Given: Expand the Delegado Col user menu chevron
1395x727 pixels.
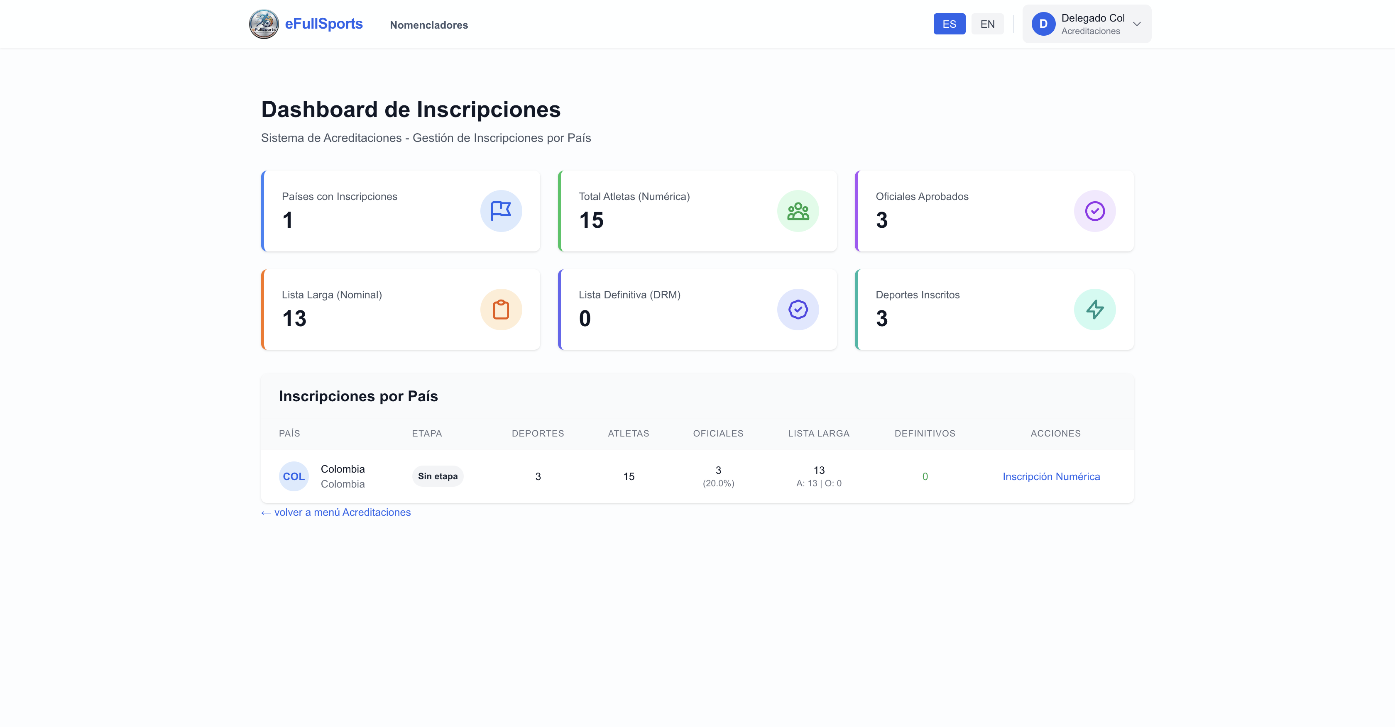Looking at the screenshot, I should (1137, 24).
